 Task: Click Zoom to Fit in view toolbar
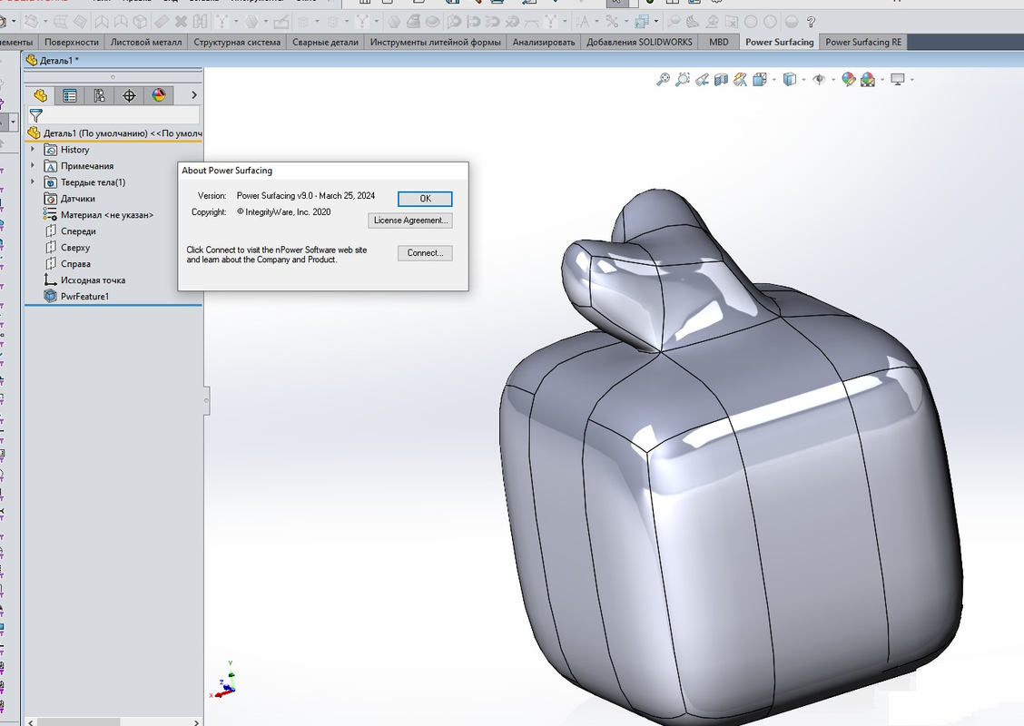[663, 80]
